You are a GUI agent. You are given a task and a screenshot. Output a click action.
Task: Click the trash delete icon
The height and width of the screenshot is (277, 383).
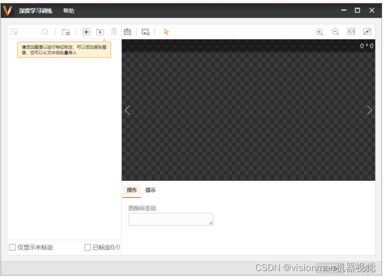click(x=114, y=32)
